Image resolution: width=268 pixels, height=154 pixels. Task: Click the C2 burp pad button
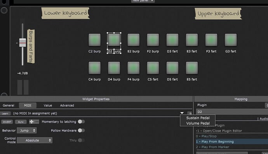click(94, 40)
